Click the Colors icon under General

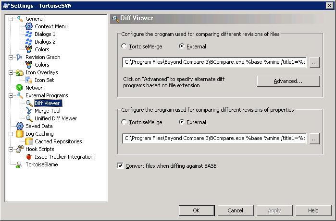[x=29, y=49]
